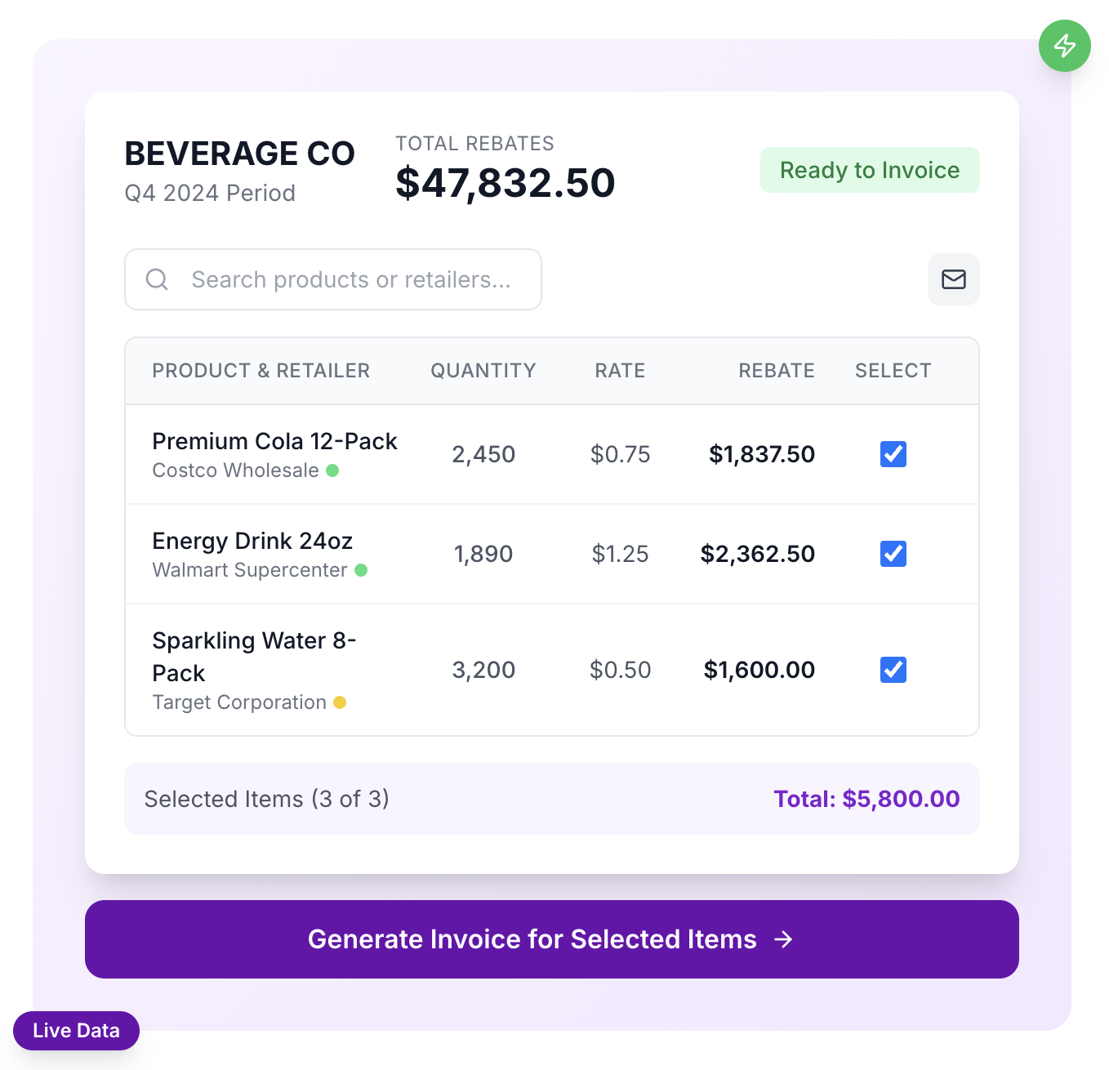
Task: Click the green lightning bolt icon
Action: pos(1064,46)
